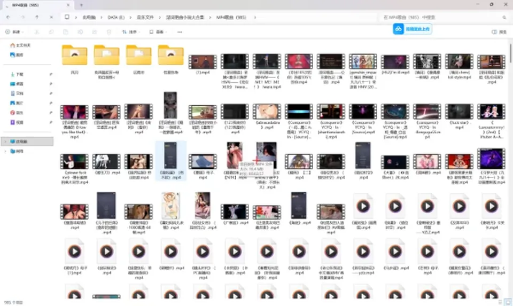The width and height of the screenshot is (513, 306).
Task: Open Pictures in the sidebar
Action: (17, 103)
